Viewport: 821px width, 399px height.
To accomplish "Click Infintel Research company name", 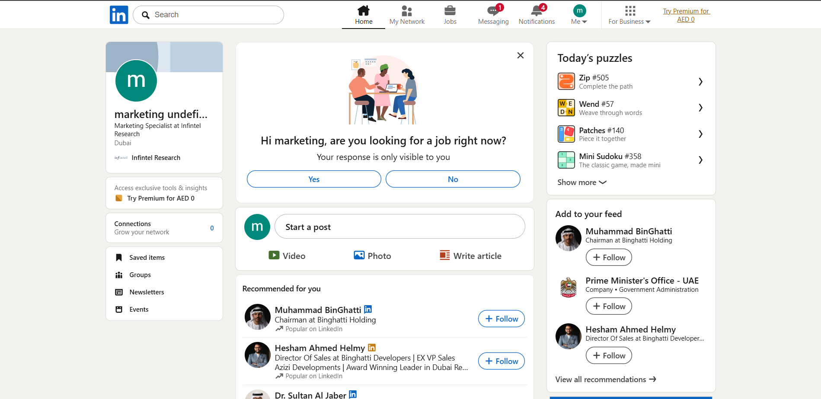I will (x=156, y=158).
